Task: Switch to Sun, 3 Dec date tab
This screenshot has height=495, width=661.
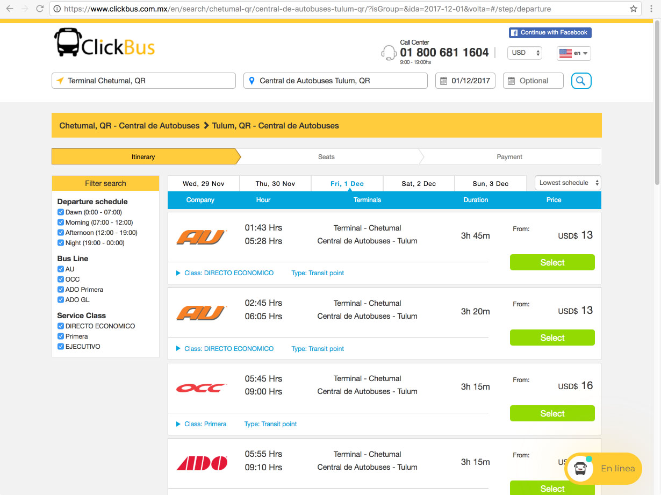Action: [x=491, y=184]
